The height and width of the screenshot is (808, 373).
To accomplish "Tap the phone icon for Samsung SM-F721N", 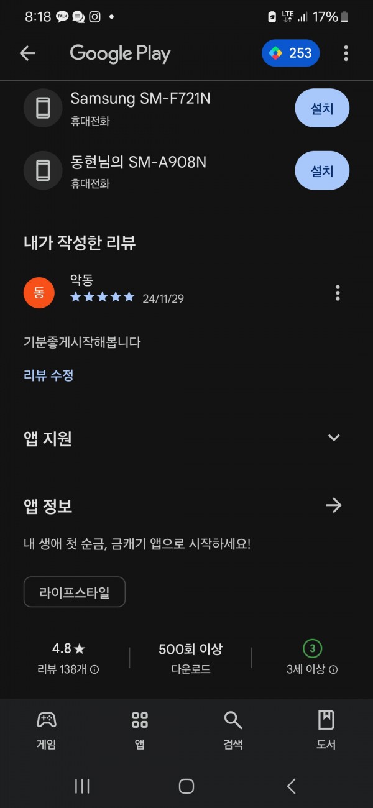I will coord(43,108).
